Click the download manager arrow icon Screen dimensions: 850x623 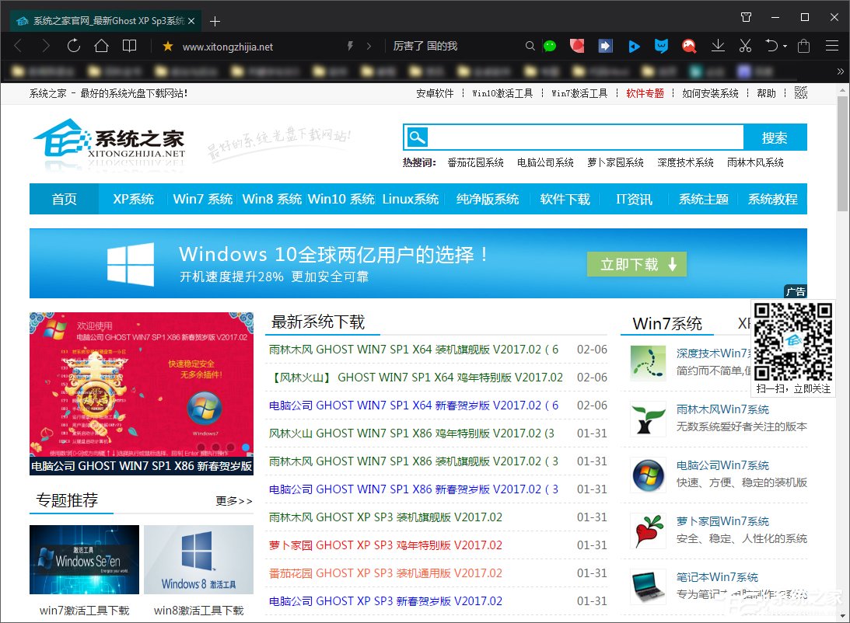coord(718,46)
